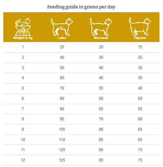Click the weight value 12 in the last row
Screen dimensions: 163x167
pyautogui.click(x=23, y=160)
